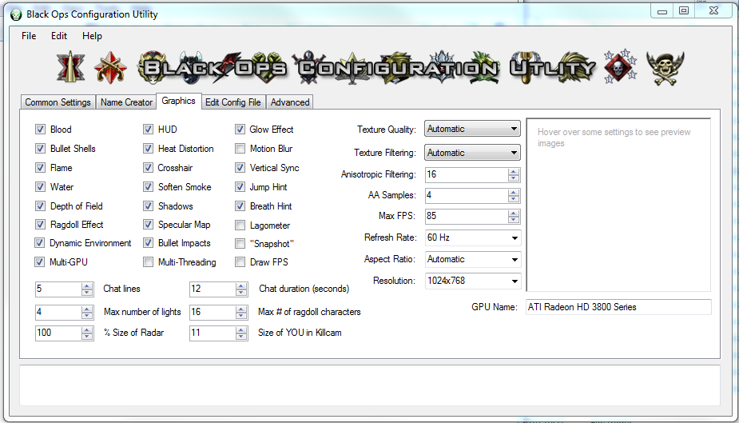
Task: Open the File menu
Action: click(x=29, y=36)
